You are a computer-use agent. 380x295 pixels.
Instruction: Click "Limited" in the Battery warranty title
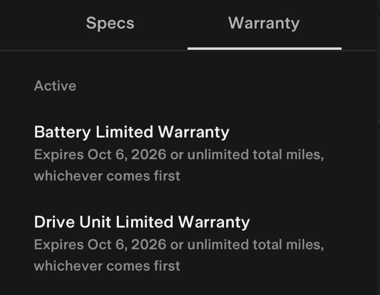(x=124, y=132)
